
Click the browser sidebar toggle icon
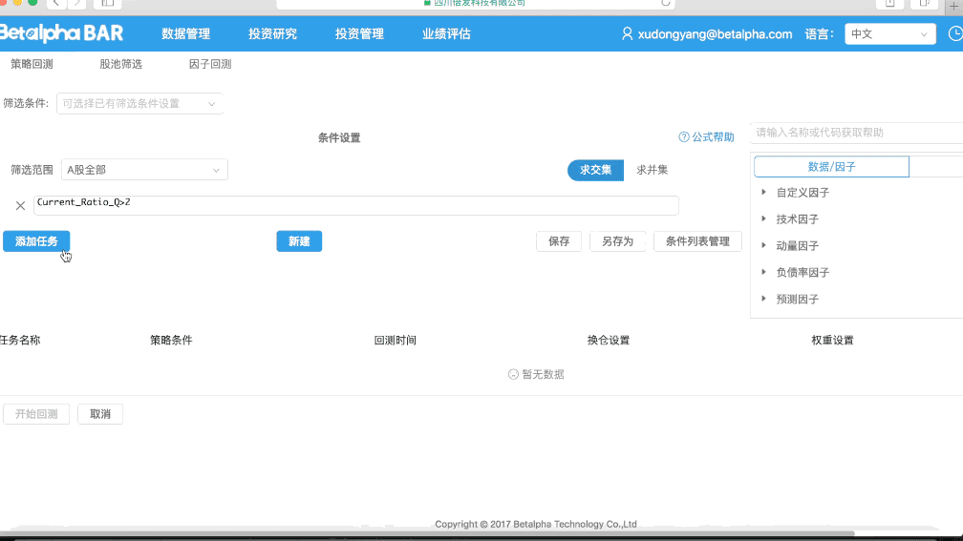coord(107,3)
